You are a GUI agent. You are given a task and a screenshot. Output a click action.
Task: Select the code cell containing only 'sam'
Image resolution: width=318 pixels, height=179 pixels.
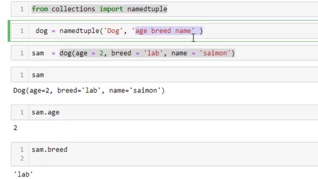[164, 75]
